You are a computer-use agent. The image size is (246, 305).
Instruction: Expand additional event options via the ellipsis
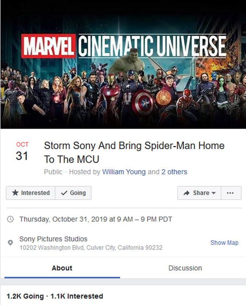tap(231, 193)
